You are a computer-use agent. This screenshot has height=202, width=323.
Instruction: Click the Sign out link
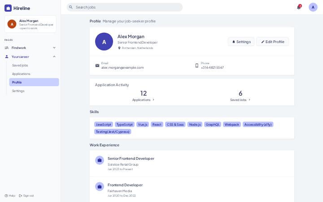[x=26, y=196]
